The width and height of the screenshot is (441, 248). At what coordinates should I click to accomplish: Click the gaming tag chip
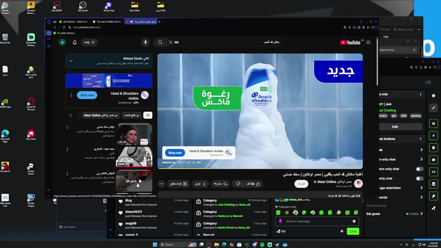(416, 116)
